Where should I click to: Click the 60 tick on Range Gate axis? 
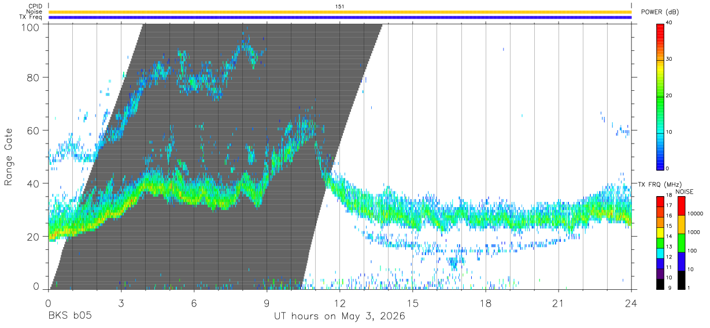coord(33,130)
